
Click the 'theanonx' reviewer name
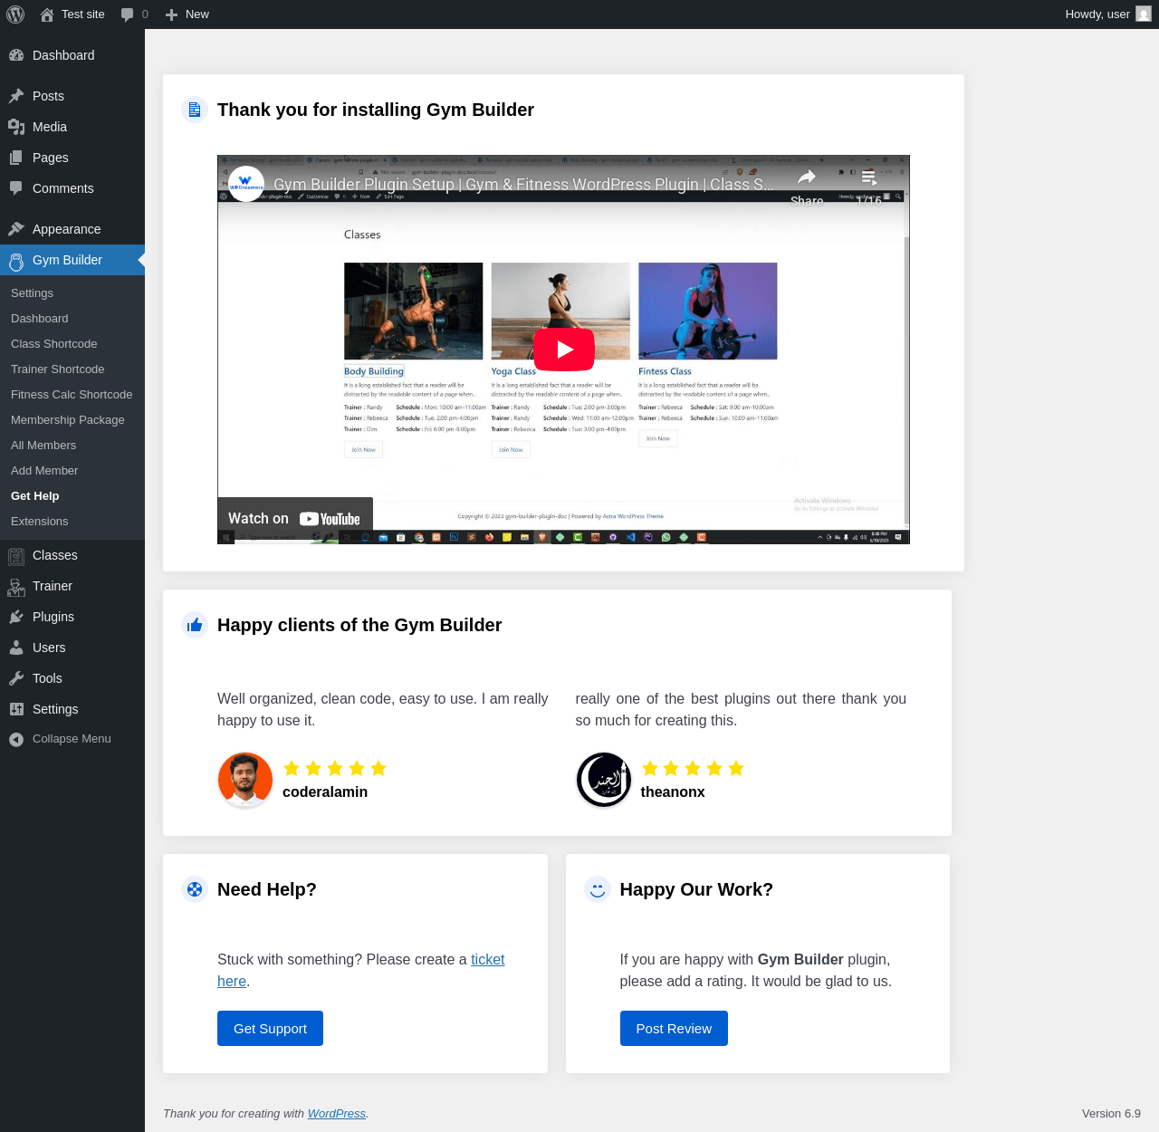[673, 792]
